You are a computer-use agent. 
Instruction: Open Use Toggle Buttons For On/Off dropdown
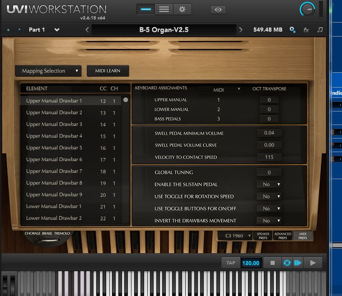tap(269, 208)
